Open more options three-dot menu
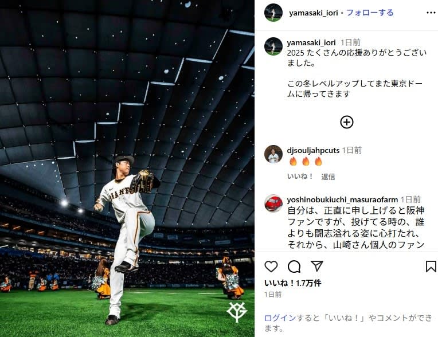 [x=431, y=13]
